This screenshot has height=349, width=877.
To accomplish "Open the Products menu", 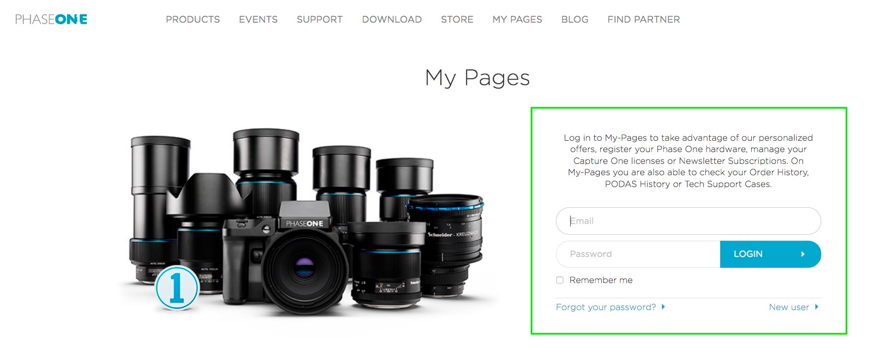I will click(193, 19).
